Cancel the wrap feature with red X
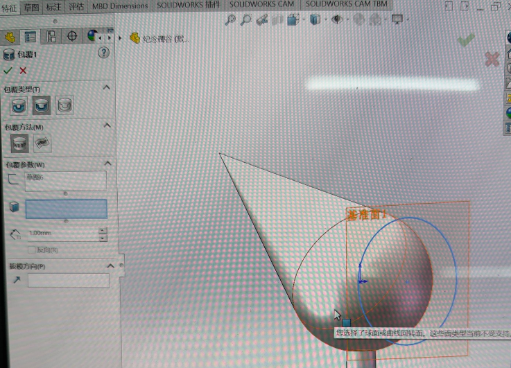Viewport: 511px width, 368px height. tap(23, 71)
